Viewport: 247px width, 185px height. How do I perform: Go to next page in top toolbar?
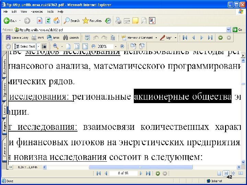202,38
